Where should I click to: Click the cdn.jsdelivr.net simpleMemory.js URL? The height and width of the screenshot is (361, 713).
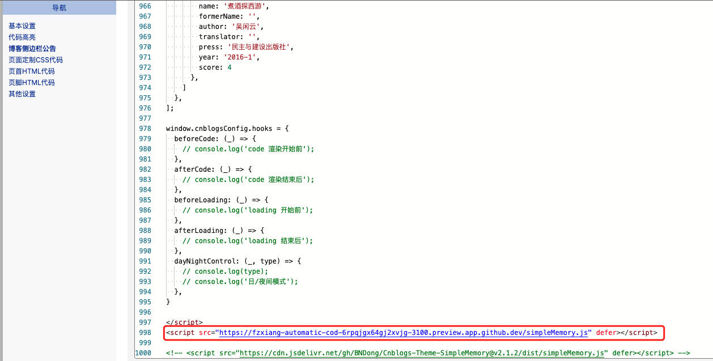pos(422,353)
